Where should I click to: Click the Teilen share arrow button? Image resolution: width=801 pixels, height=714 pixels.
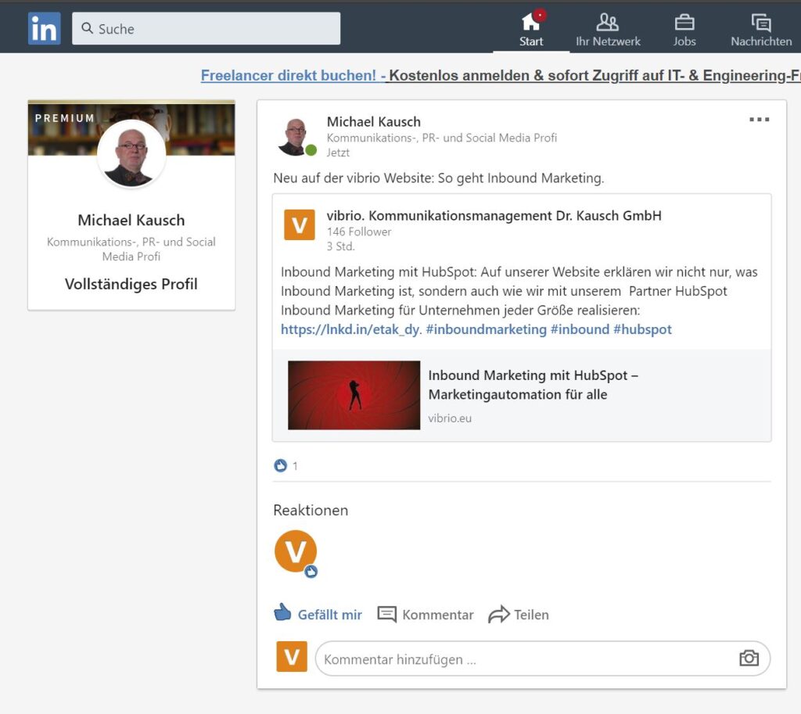click(x=519, y=615)
